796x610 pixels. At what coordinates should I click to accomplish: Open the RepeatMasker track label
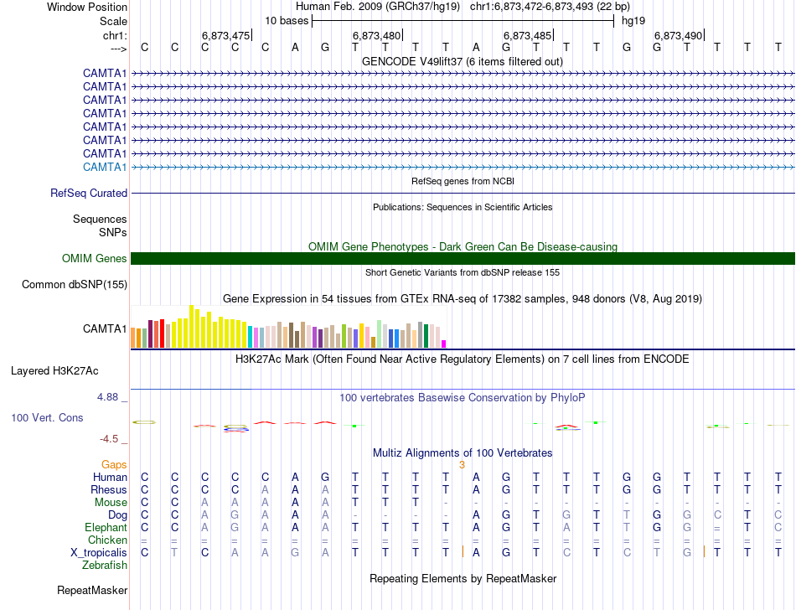pos(92,590)
